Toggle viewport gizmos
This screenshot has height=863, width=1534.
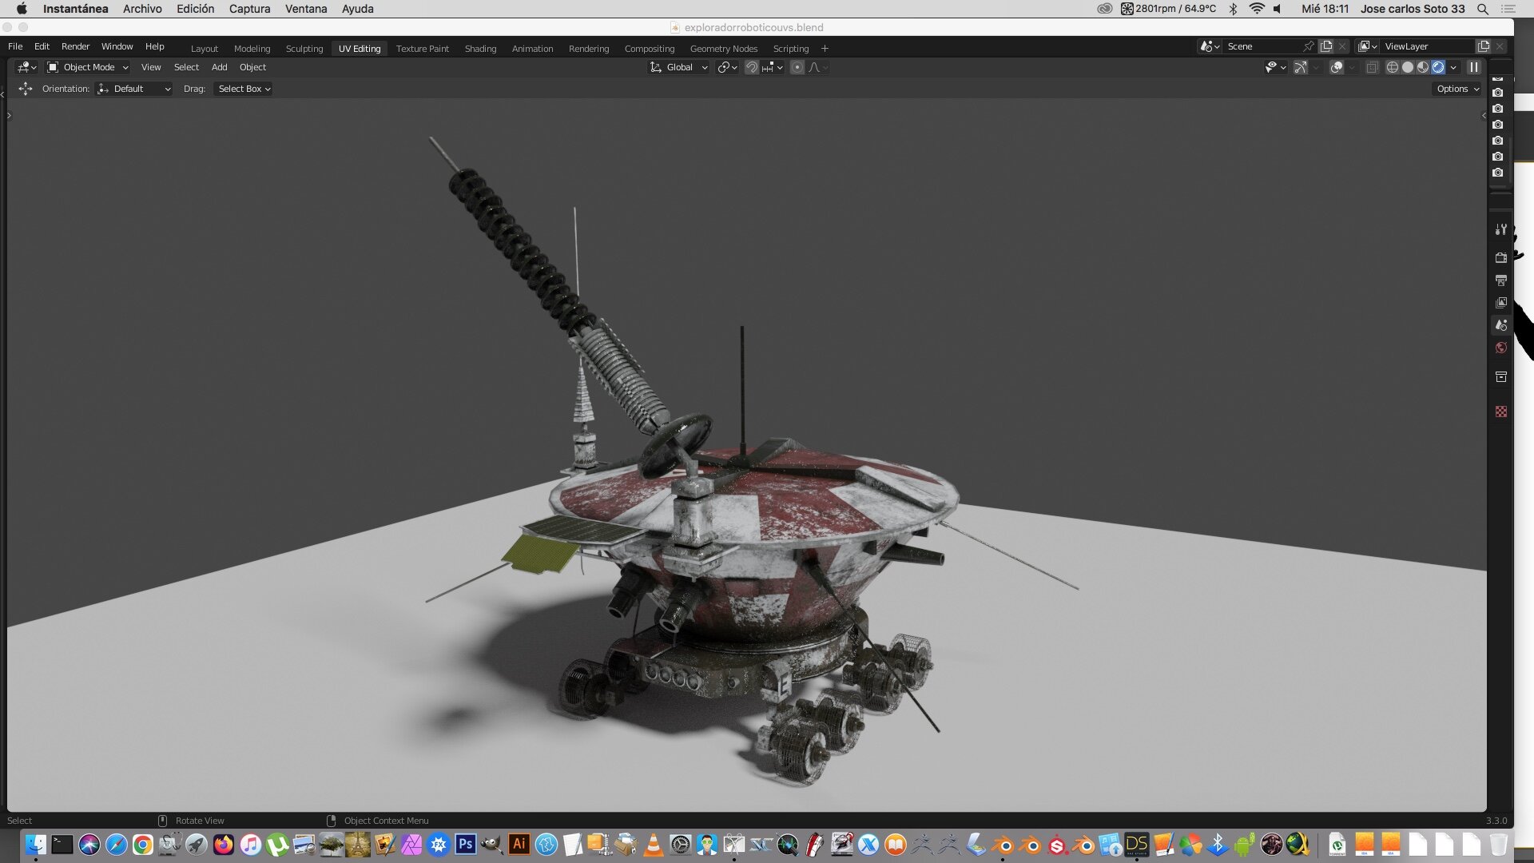coord(1301,67)
